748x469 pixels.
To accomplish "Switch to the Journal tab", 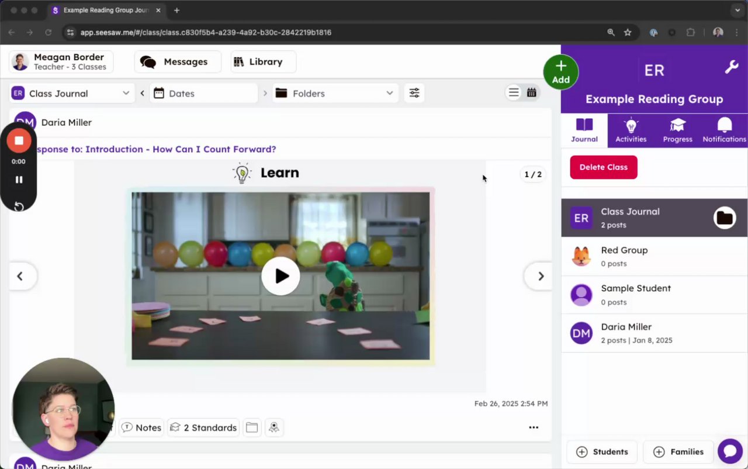I will 584,130.
